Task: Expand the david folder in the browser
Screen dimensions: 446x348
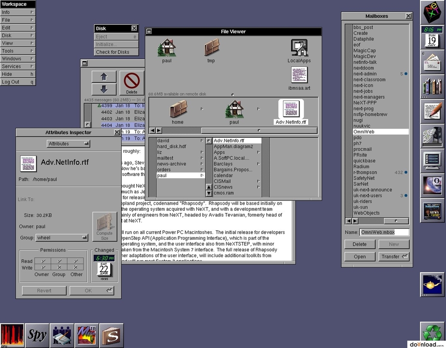Action: pyautogui.click(x=202, y=141)
